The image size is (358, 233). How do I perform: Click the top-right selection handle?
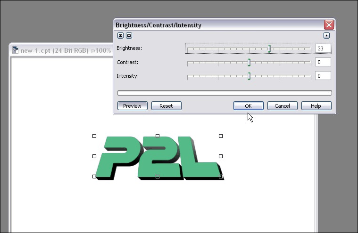pos(221,136)
